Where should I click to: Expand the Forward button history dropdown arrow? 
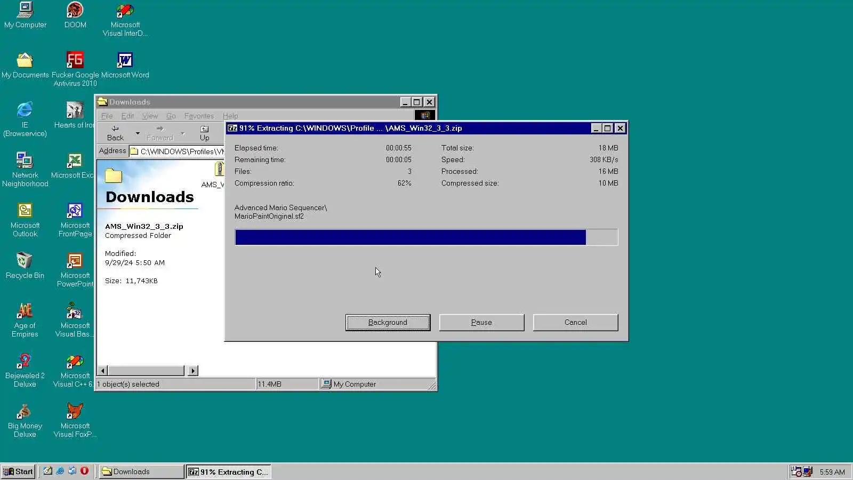[182, 133]
